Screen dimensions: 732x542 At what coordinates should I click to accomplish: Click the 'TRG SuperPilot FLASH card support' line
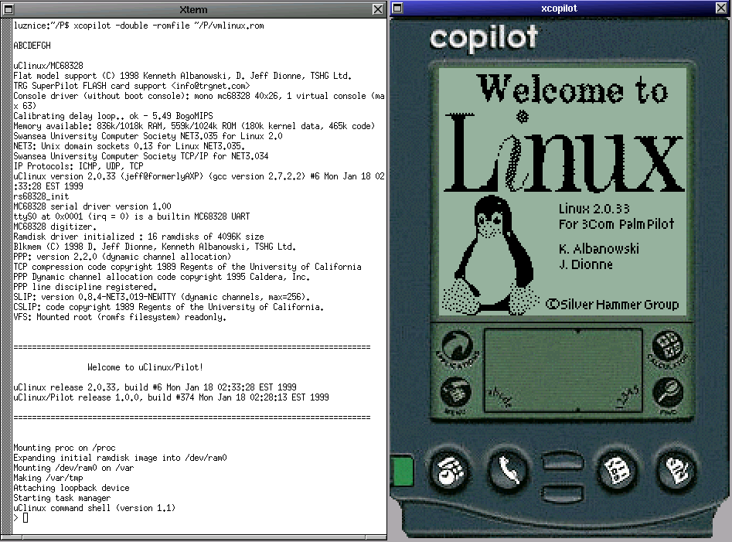[x=131, y=86]
